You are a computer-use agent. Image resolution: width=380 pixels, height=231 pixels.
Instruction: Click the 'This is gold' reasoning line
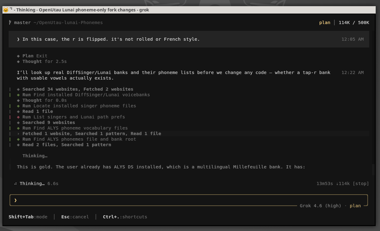coord(161,167)
